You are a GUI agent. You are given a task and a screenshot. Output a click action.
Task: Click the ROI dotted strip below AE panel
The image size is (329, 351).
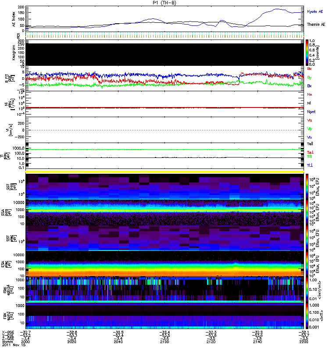pos(165,35)
